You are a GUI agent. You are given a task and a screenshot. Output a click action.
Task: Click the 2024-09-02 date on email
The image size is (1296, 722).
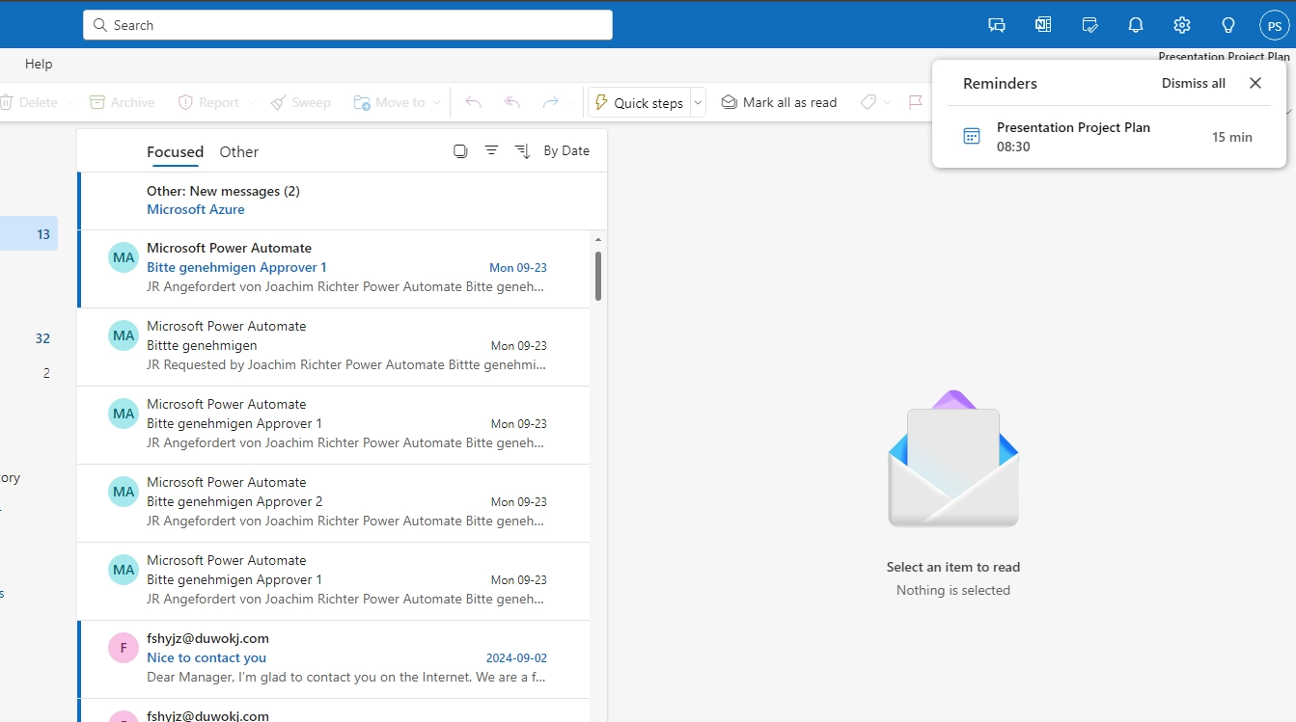(x=516, y=658)
